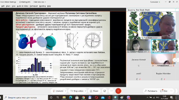Open more options ellipsis in meeting controls
The height and width of the screenshot is (100, 179).
(111, 91)
